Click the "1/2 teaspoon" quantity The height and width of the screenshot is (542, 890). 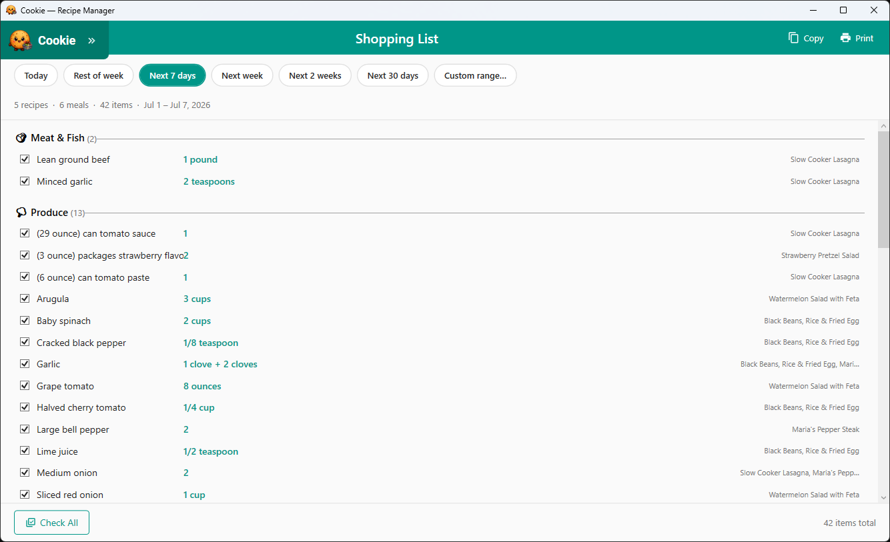(x=211, y=452)
